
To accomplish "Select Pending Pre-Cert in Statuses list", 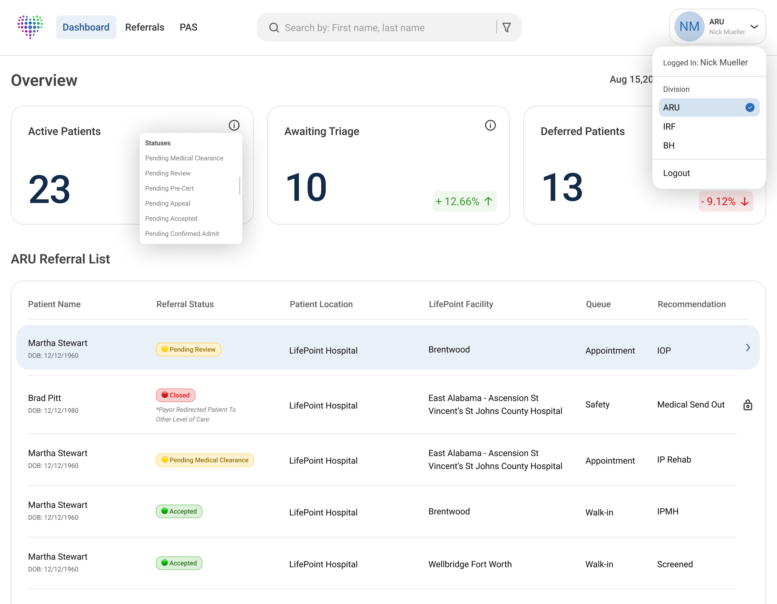I will point(169,188).
